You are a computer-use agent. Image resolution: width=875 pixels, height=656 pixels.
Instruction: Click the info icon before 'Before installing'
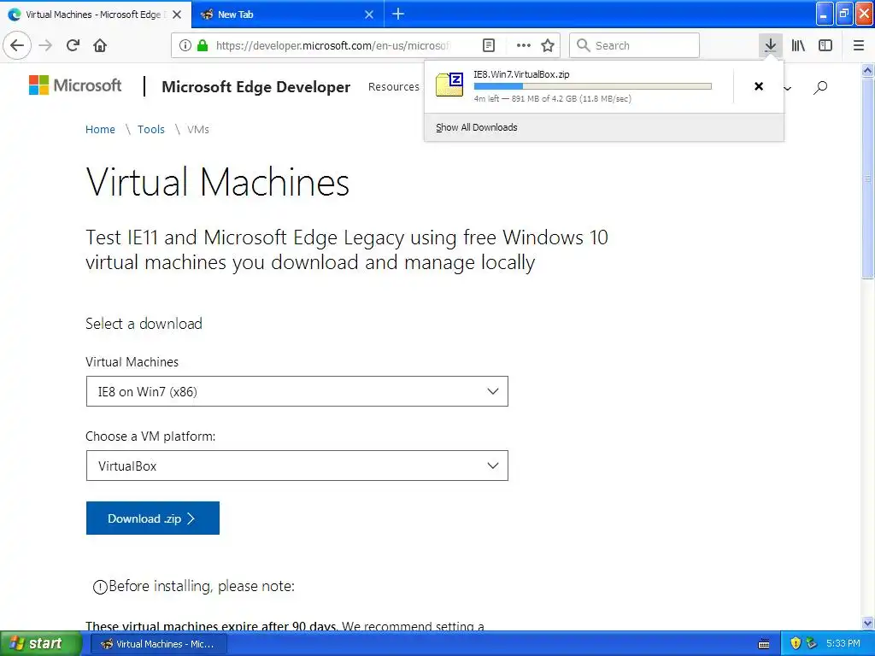pyautogui.click(x=100, y=587)
